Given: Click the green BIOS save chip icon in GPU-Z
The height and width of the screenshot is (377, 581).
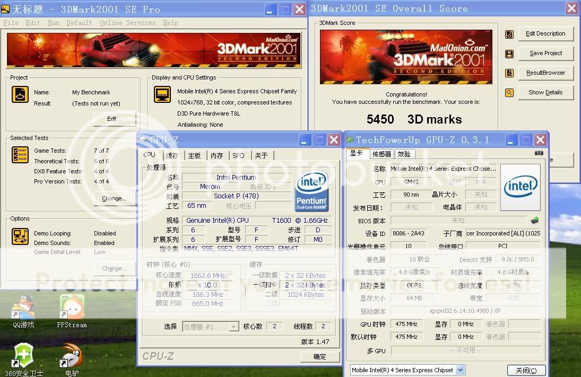Looking at the screenshot, I should (x=535, y=221).
